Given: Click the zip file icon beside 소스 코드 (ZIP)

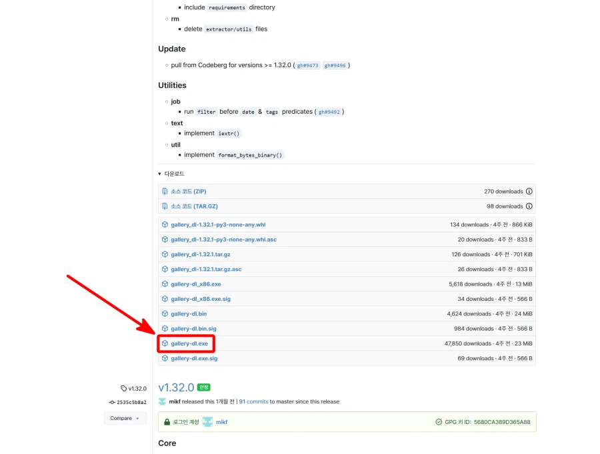Looking at the screenshot, I should point(165,192).
